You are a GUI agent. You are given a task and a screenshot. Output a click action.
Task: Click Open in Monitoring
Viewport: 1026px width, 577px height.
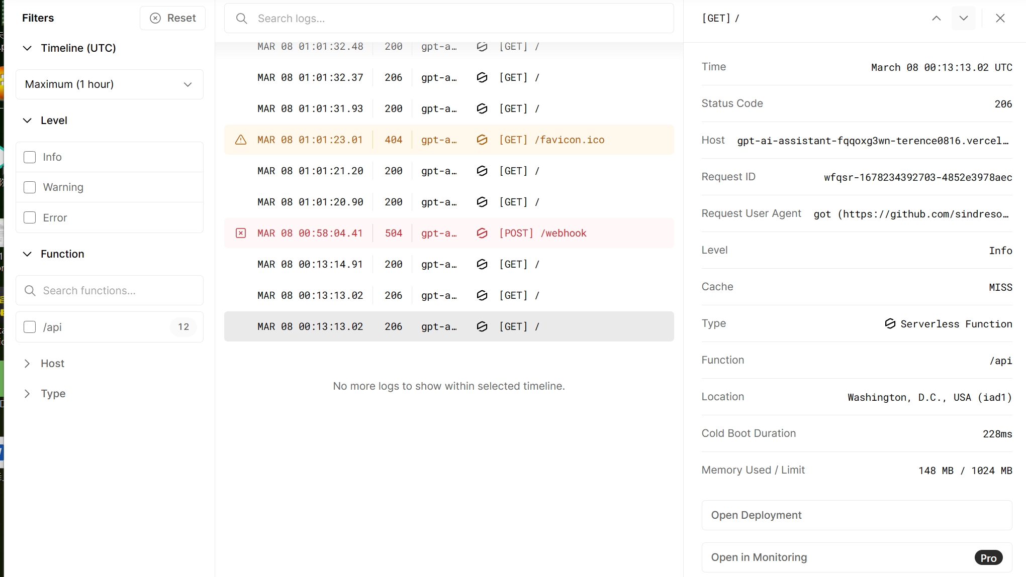click(856, 557)
